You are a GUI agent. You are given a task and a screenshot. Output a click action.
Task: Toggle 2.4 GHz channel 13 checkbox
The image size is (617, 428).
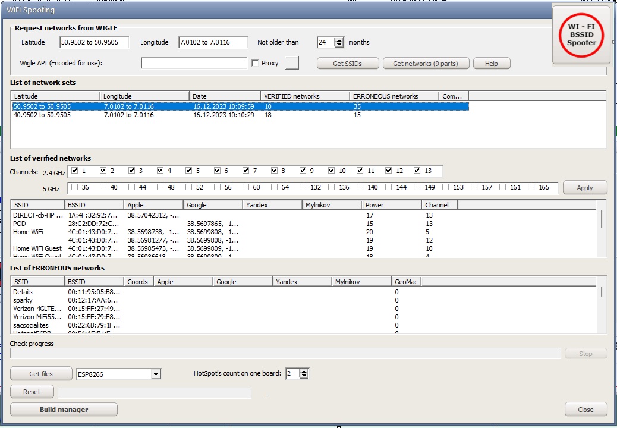pos(417,171)
